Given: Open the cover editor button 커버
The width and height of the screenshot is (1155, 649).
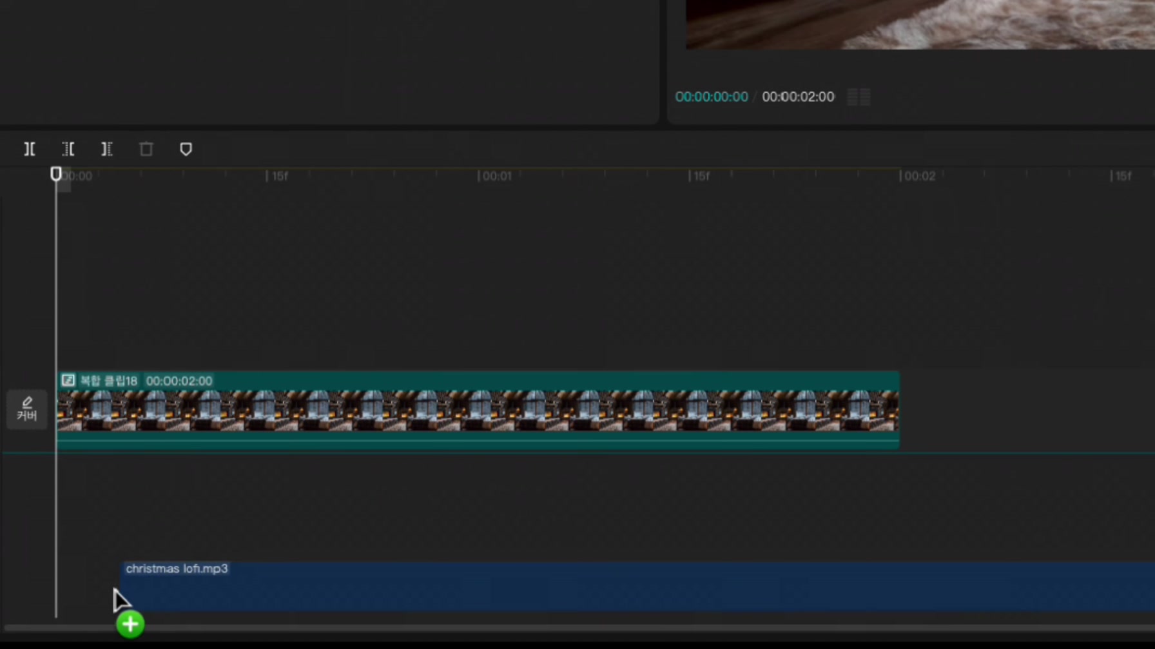Looking at the screenshot, I should pos(27,409).
